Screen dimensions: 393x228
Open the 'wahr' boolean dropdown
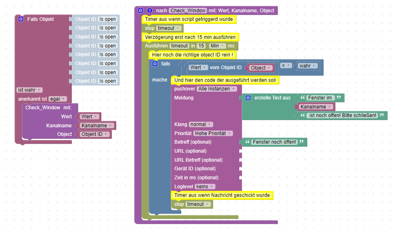coord(308,66)
